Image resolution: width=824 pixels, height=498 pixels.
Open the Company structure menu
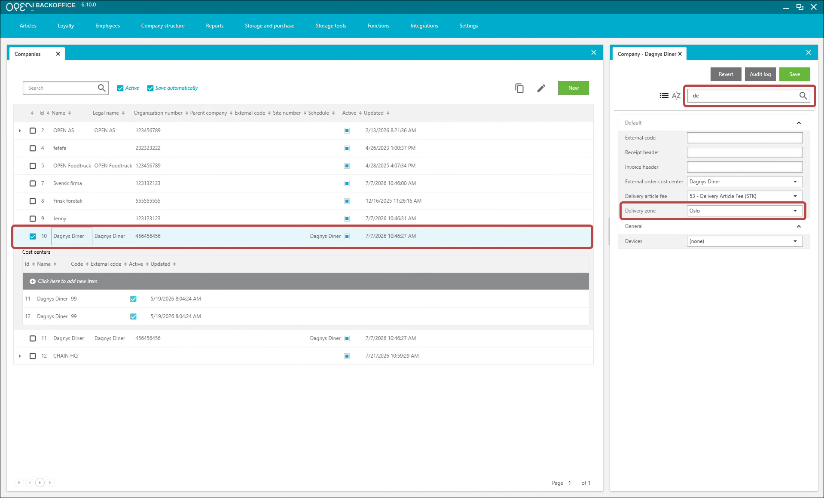click(x=163, y=26)
